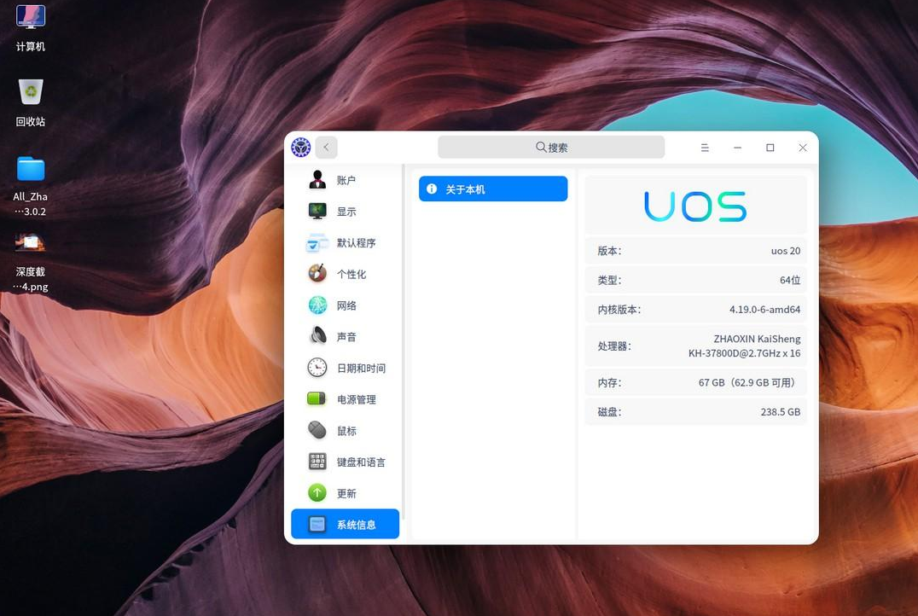
Task: Open the 账户 account settings icon
Action: 317,180
